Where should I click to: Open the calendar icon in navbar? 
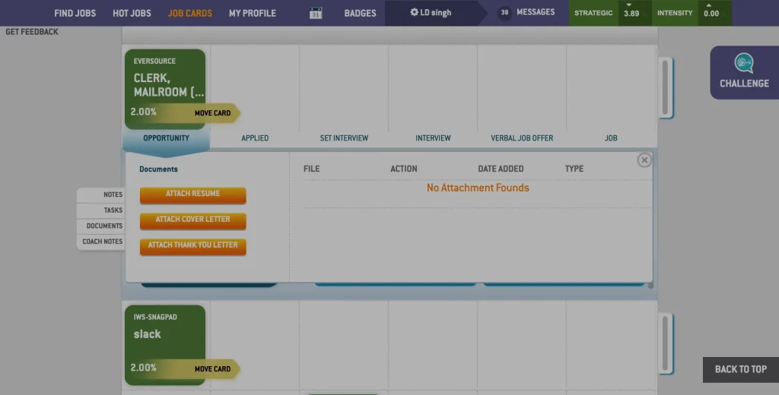(316, 13)
